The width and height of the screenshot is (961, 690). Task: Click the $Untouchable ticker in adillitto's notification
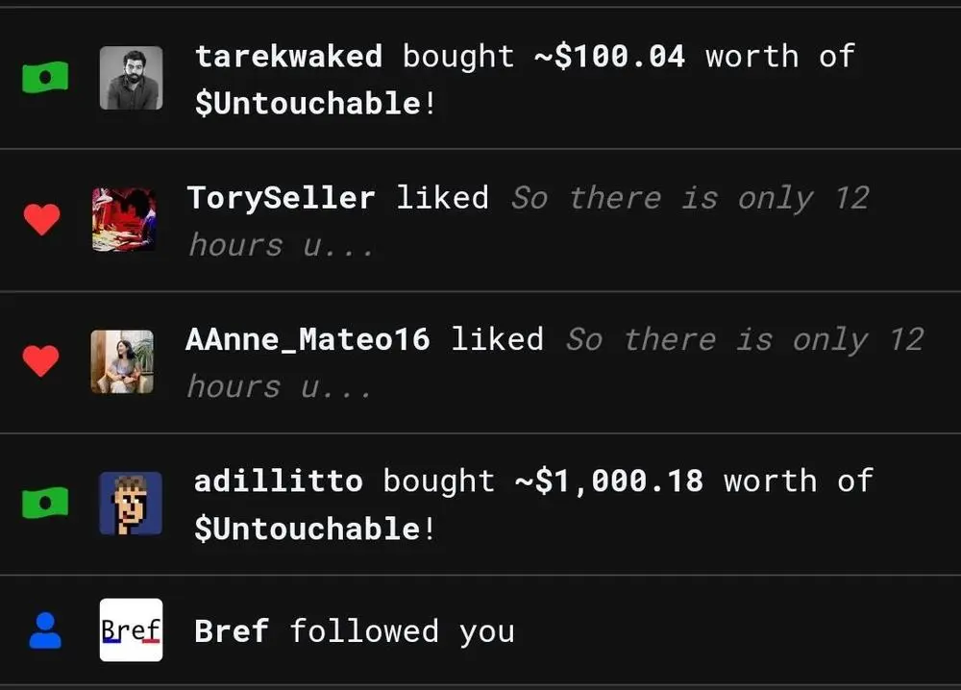pos(304,528)
